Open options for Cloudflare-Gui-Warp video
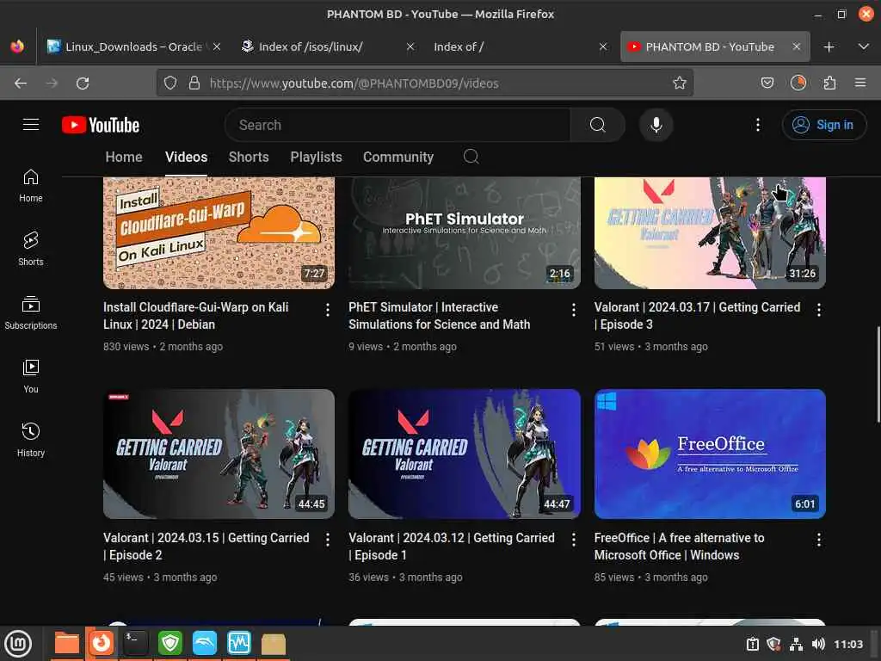The width and height of the screenshot is (881, 661). coord(328,309)
